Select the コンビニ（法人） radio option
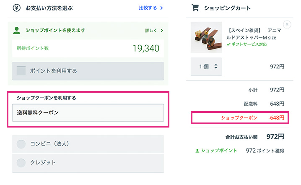The image size is (301, 185). point(21,144)
